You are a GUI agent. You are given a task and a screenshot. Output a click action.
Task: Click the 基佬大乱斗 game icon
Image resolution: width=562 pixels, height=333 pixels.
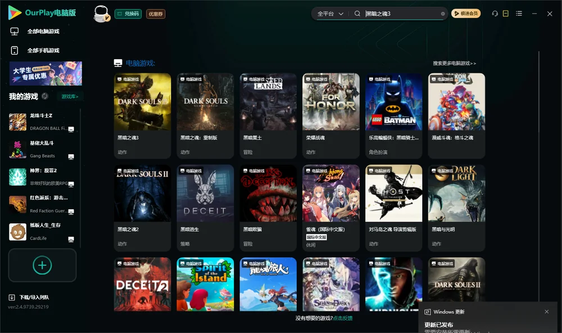(17, 149)
